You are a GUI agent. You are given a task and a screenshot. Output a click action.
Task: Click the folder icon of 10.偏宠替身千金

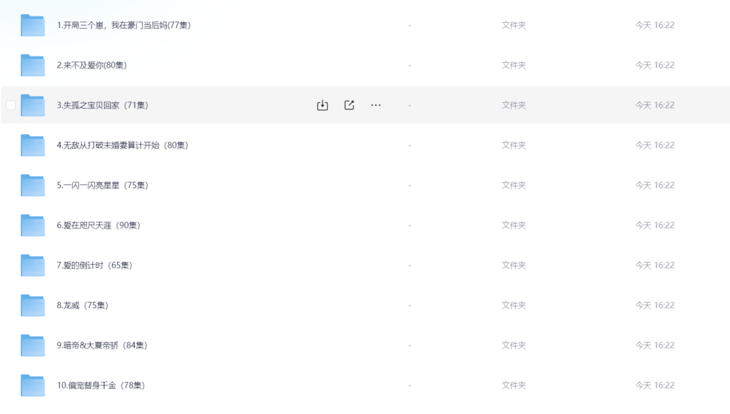(33, 385)
